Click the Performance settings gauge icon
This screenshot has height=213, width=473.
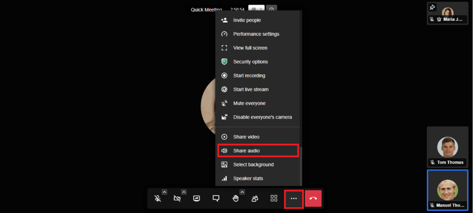(224, 34)
